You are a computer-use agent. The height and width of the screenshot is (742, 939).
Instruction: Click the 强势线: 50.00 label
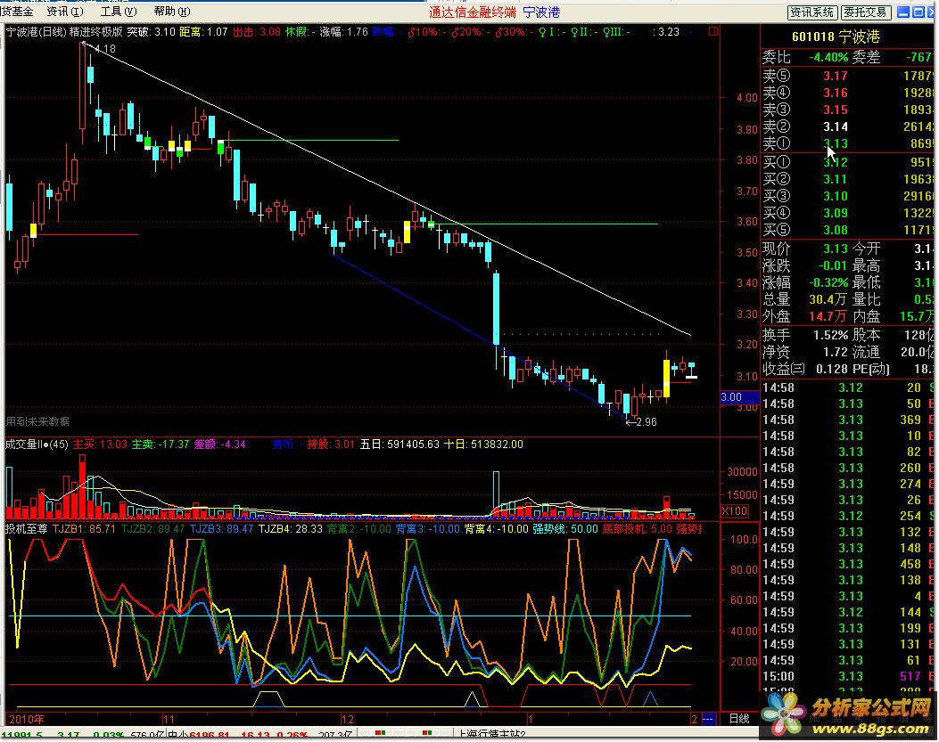click(565, 529)
